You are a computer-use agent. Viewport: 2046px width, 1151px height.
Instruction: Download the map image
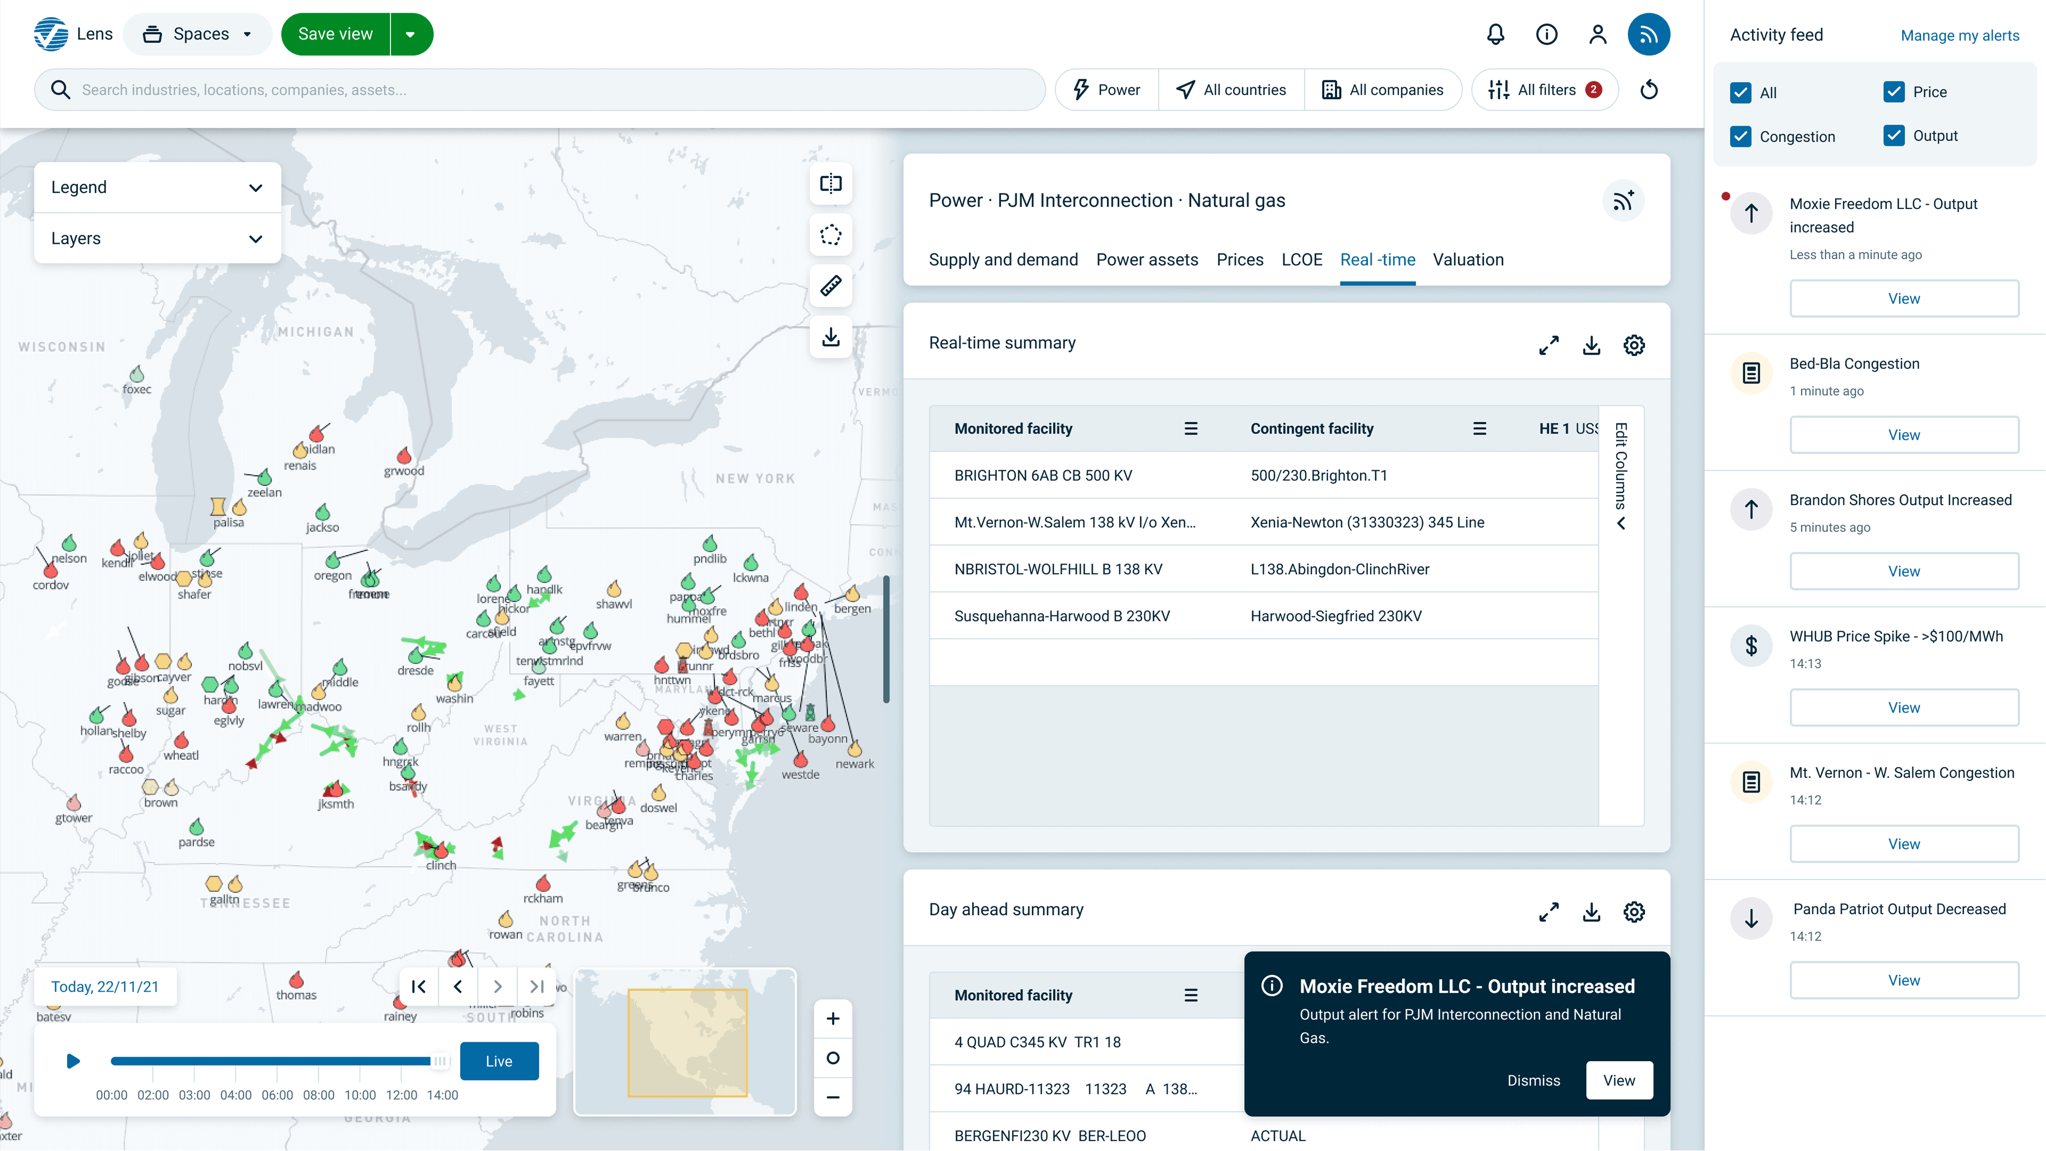(831, 338)
